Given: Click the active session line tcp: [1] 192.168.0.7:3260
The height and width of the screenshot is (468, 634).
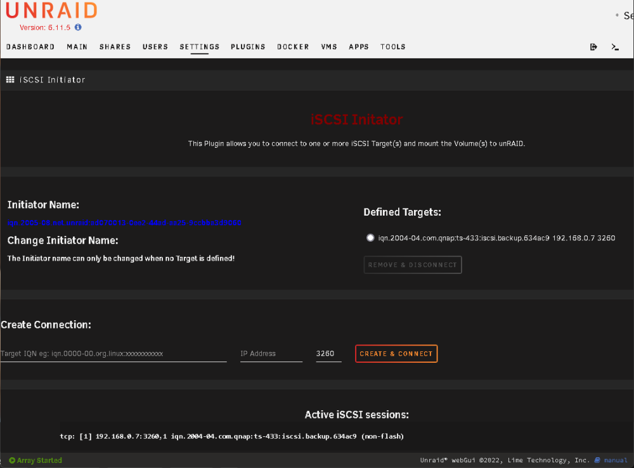Looking at the screenshot, I should [231, 436].
